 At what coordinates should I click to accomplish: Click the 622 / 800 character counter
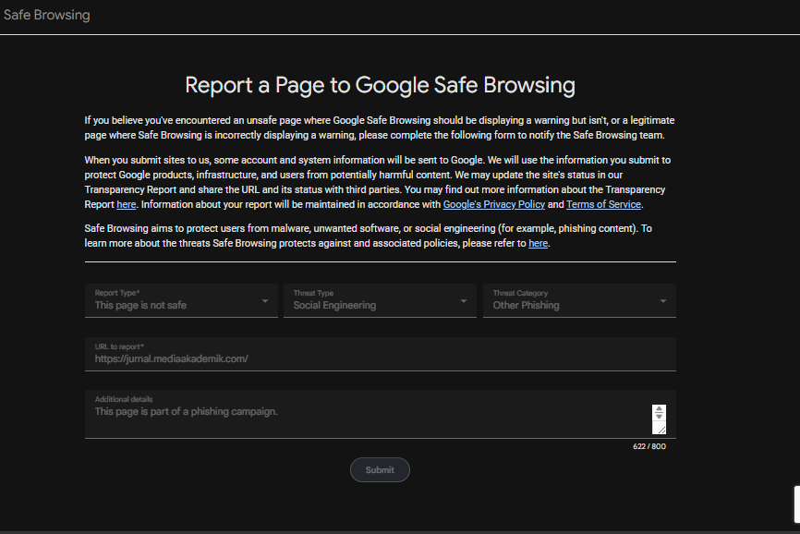pos(649,446)
